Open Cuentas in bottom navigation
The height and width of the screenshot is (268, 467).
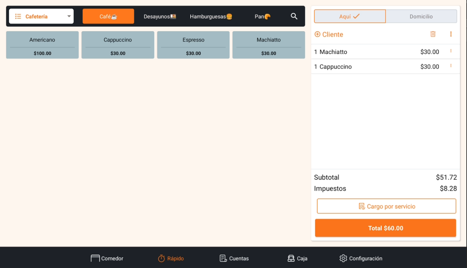[234, 258]
